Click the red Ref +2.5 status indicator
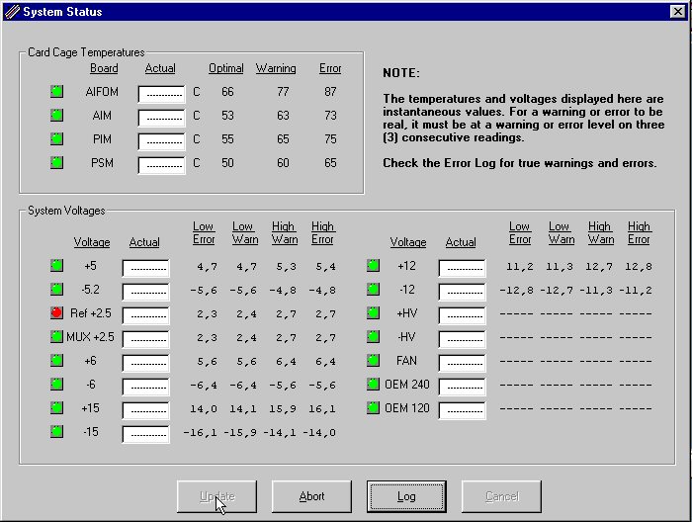The width and height of the screenshot is (692, 522). click(x=57, y=313)
